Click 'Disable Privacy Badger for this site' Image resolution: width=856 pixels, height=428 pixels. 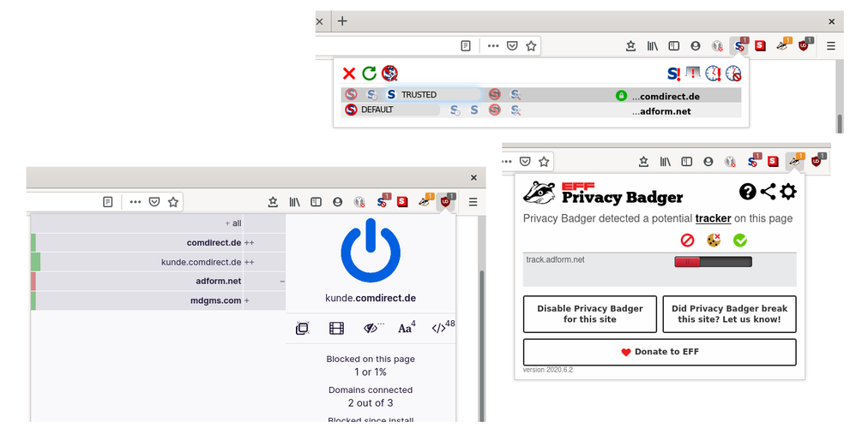(589, 314)
